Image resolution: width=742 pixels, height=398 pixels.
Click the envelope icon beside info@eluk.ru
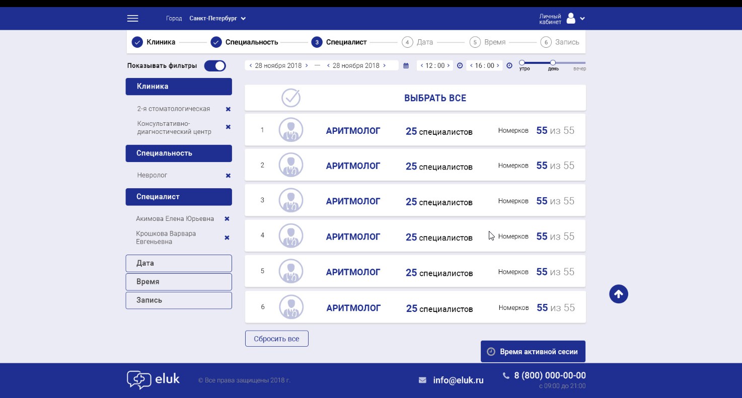pos(422,380)
